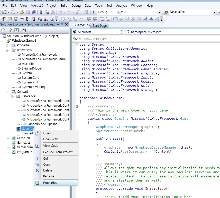Click the Add New Item toolbar icon
The width and height of the screenshot is (220, 198).
[x=13, y=12]
